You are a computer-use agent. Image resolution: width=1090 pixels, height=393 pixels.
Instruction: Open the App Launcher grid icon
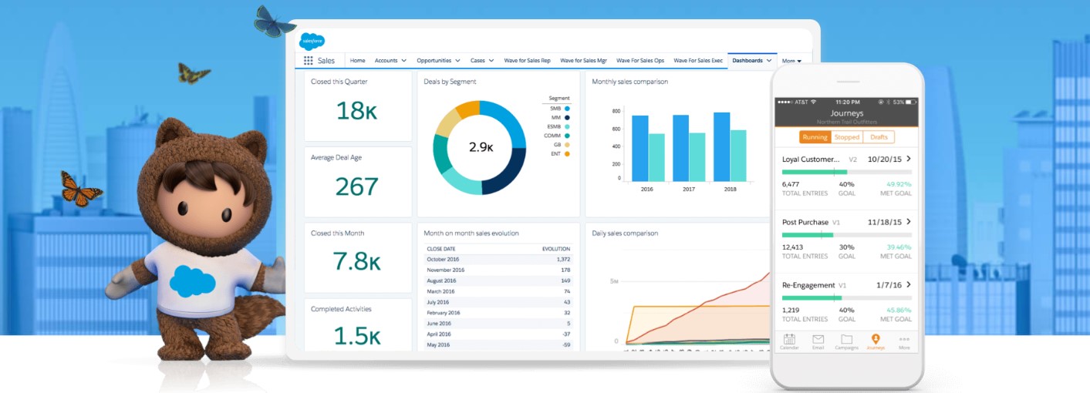tap(308, 60)
